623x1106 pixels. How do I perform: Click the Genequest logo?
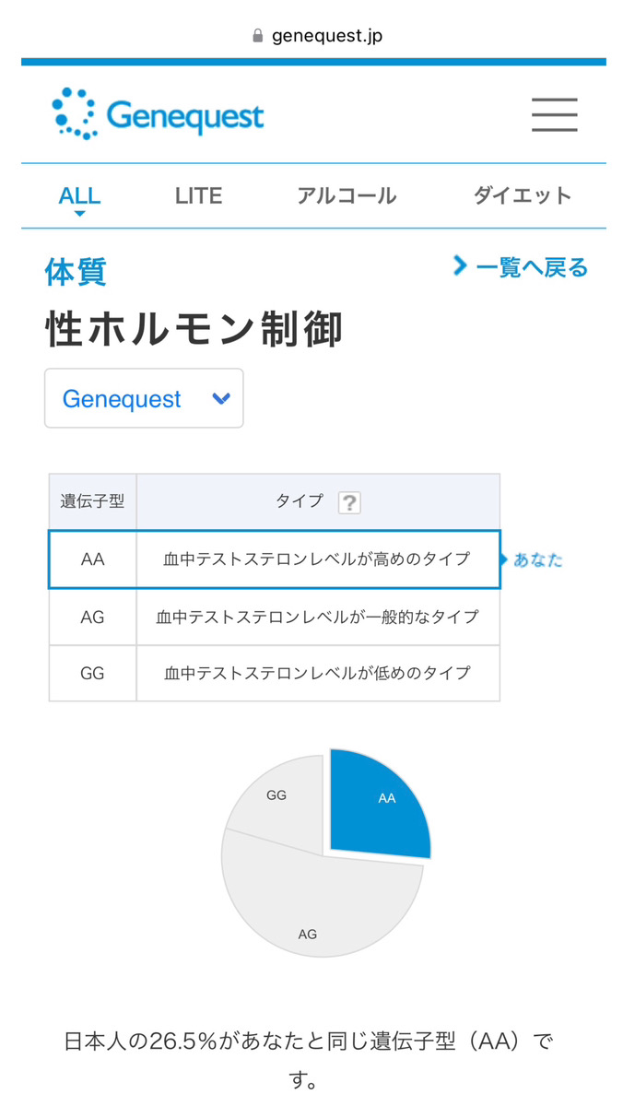click(158, 114)
